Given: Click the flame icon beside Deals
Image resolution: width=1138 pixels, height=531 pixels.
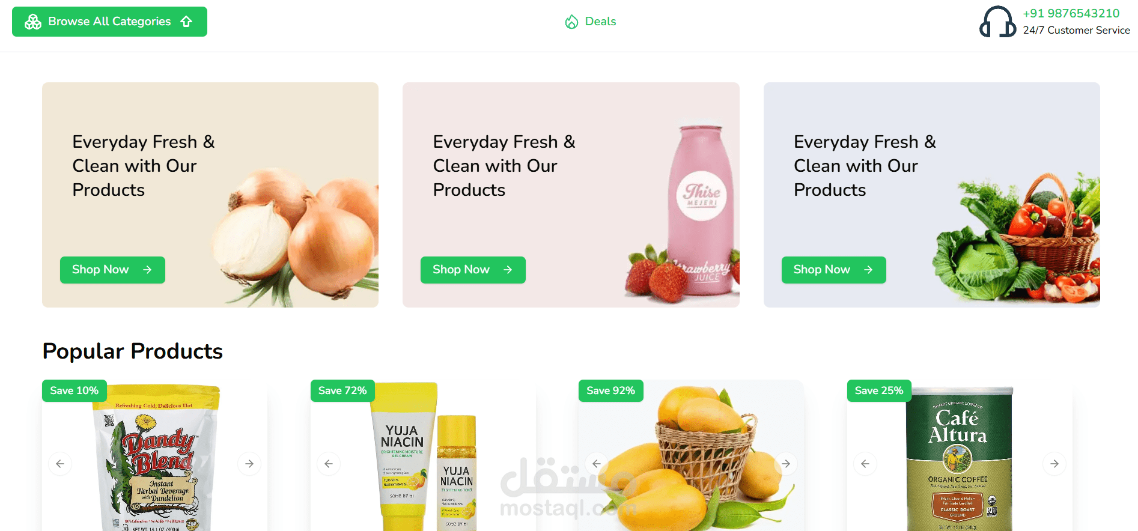Looking at the screenshot, I should coord(571,22).
